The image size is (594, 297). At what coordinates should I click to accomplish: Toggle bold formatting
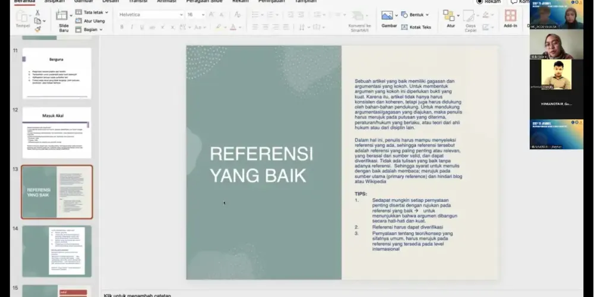[122, 27]
